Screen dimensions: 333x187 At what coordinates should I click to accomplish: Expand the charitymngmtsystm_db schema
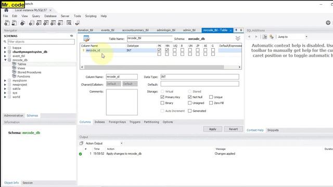pos(5,52)
